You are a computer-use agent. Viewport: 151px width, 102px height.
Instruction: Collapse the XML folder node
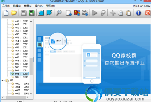(2, 80)
